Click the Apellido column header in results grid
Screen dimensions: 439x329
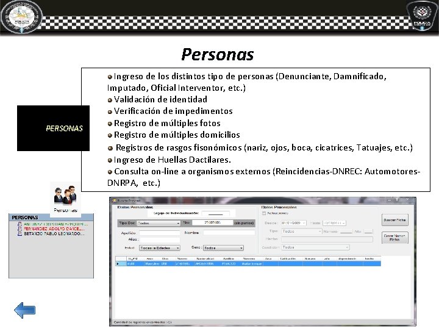coord(229,259)
